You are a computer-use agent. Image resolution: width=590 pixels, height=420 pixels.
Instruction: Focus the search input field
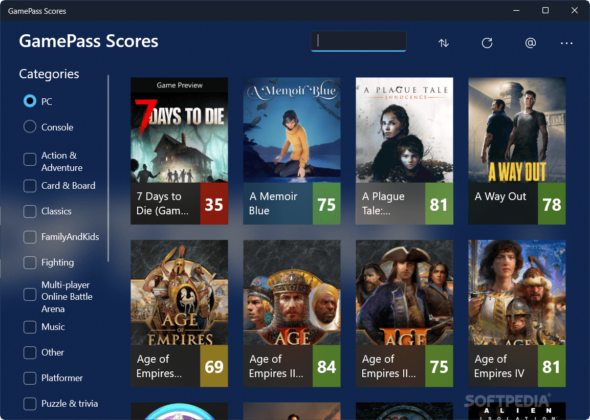[358, 40]
